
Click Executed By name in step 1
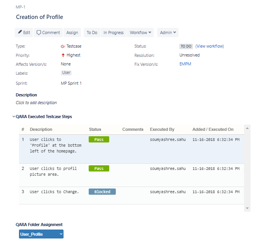[168, 139]
